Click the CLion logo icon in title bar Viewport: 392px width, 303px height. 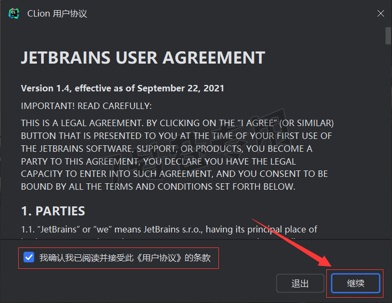14,13
